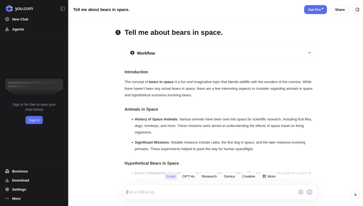Click the attach plus icon in follow-up box
Image resolution: width=363 pixels, height=206 pixels.
click(x=301, y=192)
